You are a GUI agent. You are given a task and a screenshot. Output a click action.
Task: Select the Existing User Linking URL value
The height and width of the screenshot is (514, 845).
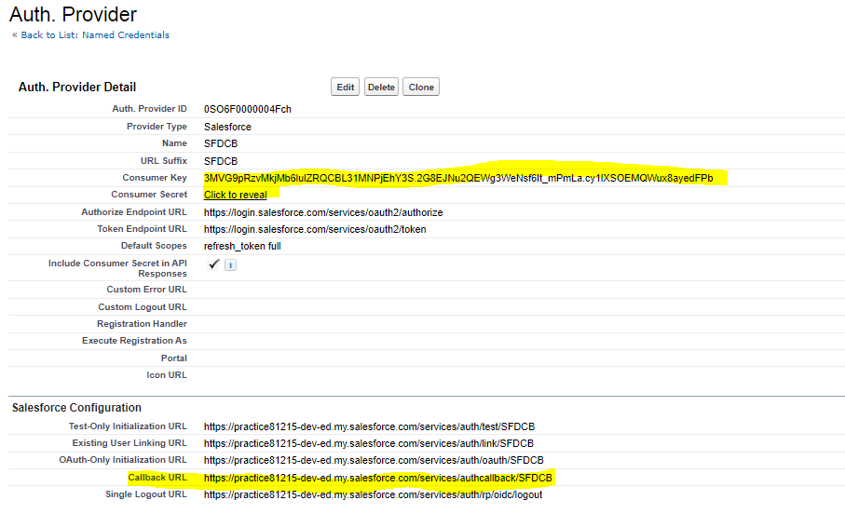[x=369, y=443]
